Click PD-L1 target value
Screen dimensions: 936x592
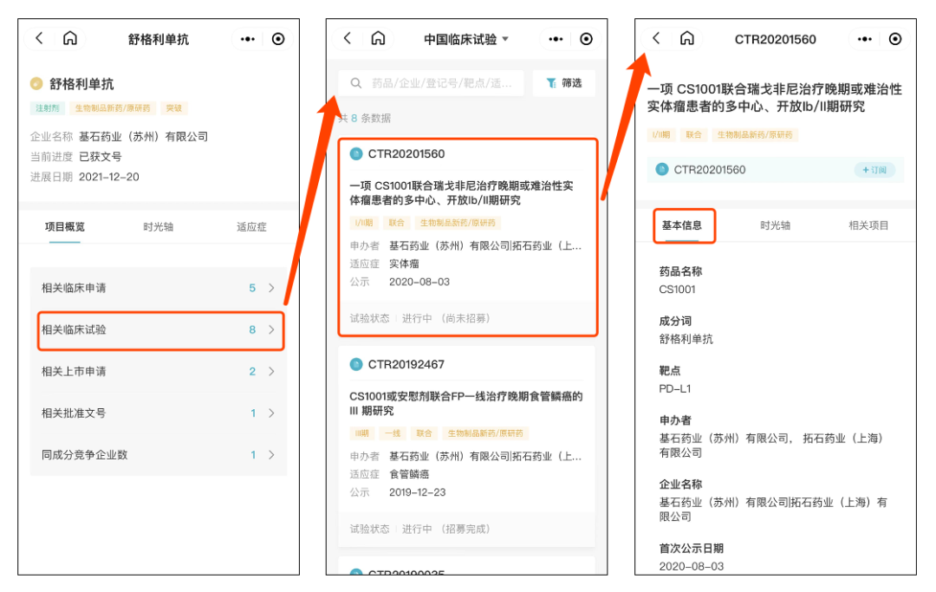point(675,388)
